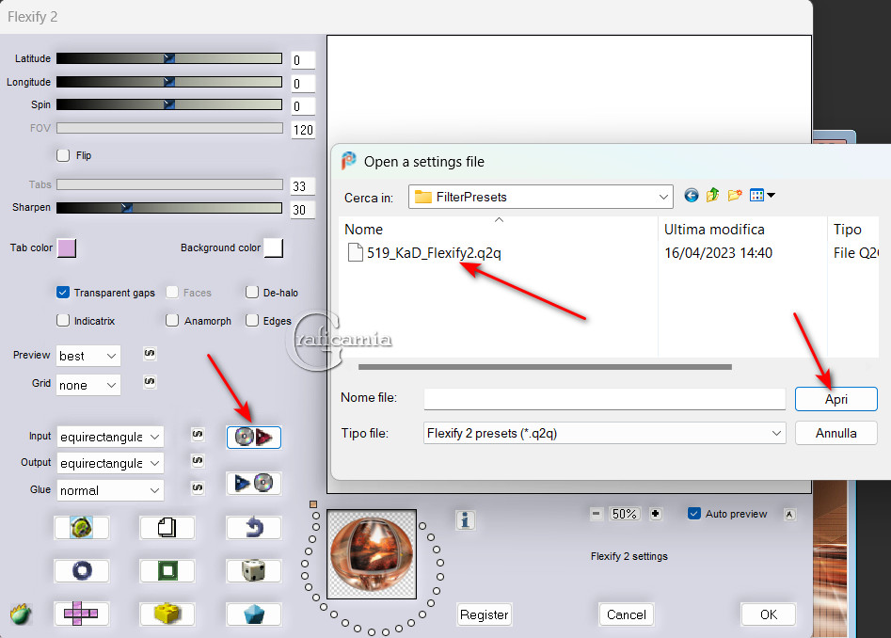This screenshot has width=891, height=638.
Task: Click the copy pages icon button
Action: (x=167, y=528)
